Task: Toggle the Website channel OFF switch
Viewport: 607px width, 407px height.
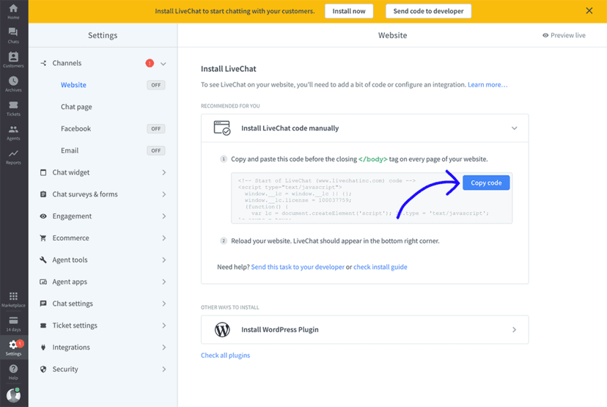Action: [x=155, y=85]
